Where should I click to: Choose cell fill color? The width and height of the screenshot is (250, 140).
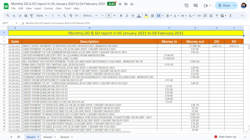146,16
